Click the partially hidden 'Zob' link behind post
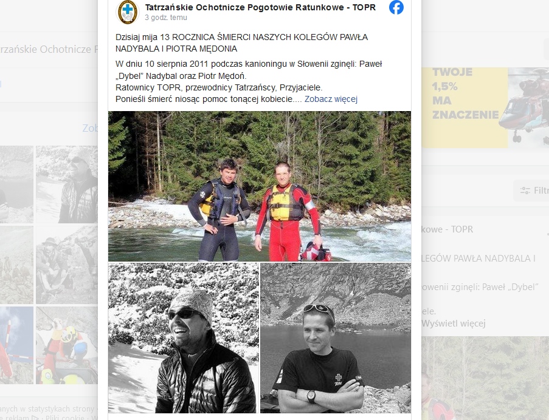 (90, 128)
